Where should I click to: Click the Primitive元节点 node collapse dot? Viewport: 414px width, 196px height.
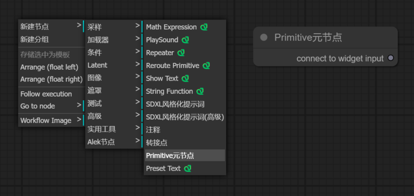(x=264, y=37)
